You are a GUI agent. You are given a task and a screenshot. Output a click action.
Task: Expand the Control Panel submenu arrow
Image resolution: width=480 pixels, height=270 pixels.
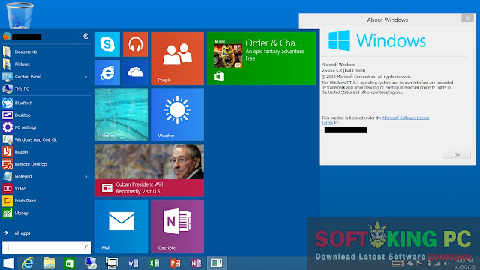tap(86, 76)
